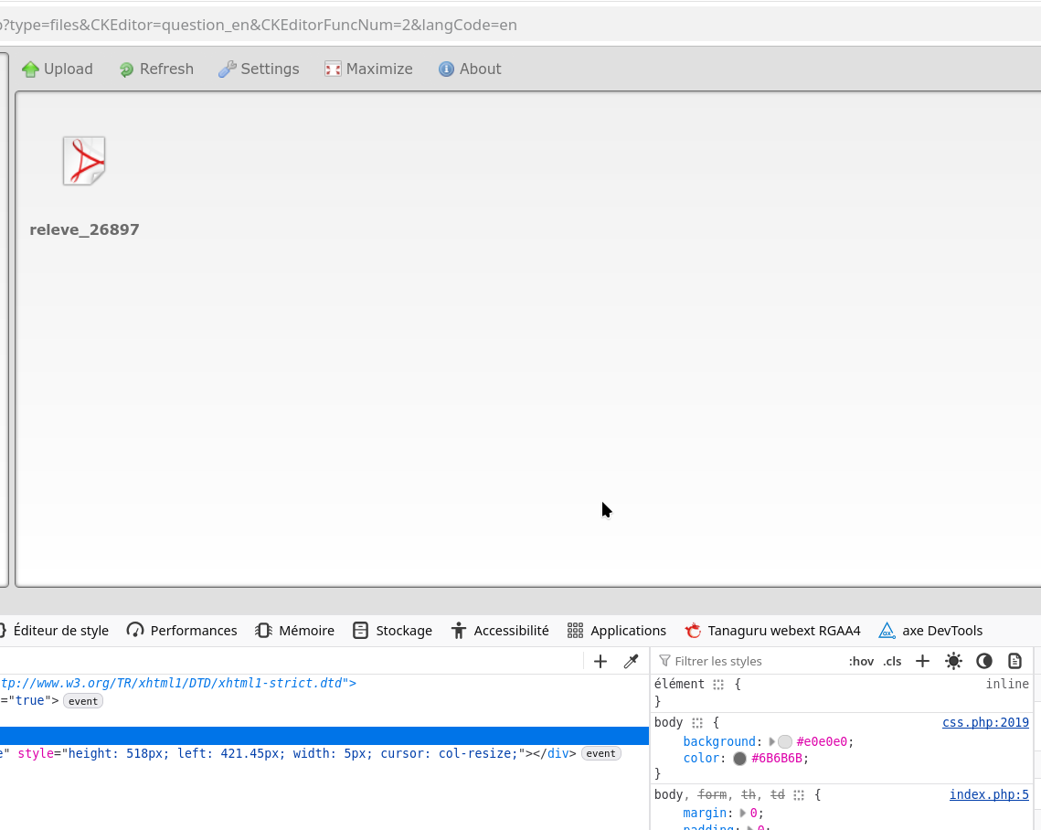
Task: Click the Upload toolbar button
Action: pyautogui.click(x=58, y=69)
